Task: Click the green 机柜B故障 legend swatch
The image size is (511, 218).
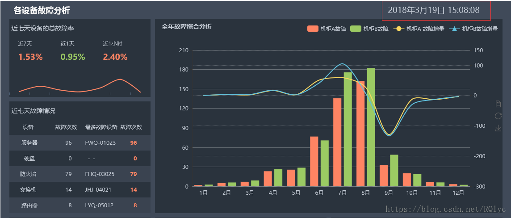Action: [x=356, y=29]
